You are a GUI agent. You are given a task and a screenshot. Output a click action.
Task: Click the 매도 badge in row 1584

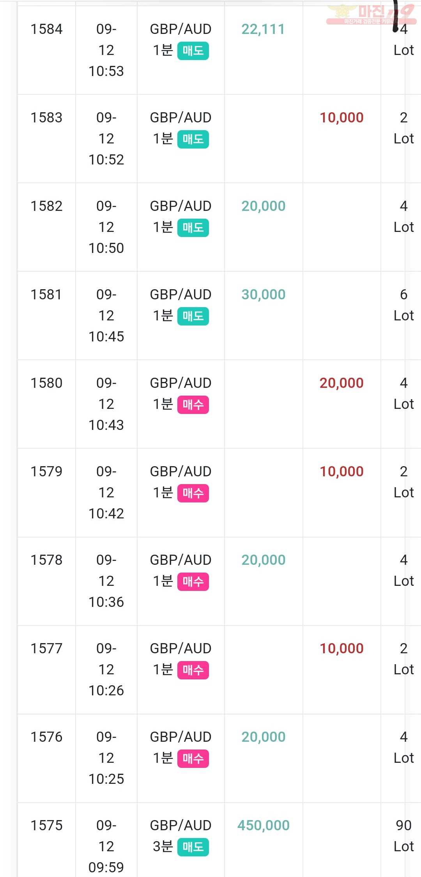pyautogui.click(x=193, y=51)
